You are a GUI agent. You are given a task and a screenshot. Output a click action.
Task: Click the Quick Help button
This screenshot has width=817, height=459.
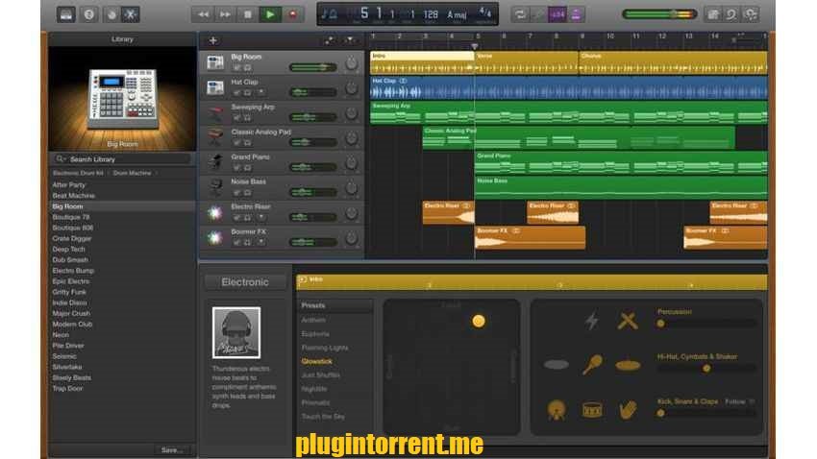[89, 14]
